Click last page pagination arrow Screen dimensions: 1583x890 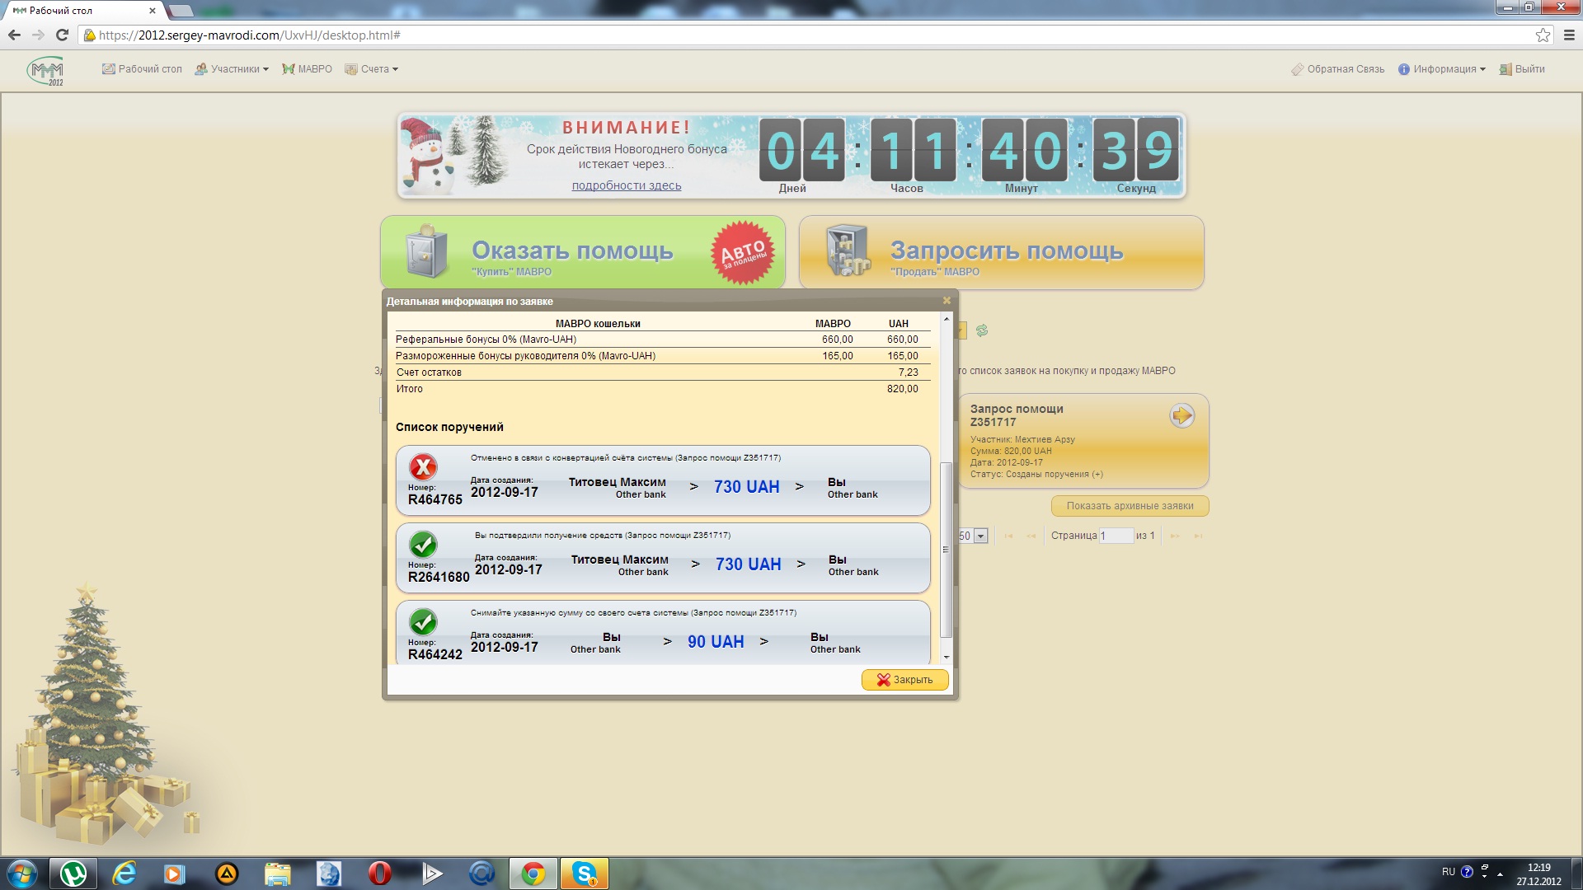coord(1198,536)
